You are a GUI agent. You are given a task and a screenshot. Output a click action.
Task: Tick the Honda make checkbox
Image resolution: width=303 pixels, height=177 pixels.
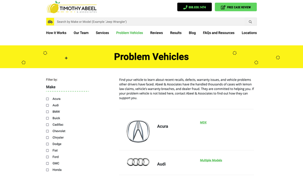47,170
